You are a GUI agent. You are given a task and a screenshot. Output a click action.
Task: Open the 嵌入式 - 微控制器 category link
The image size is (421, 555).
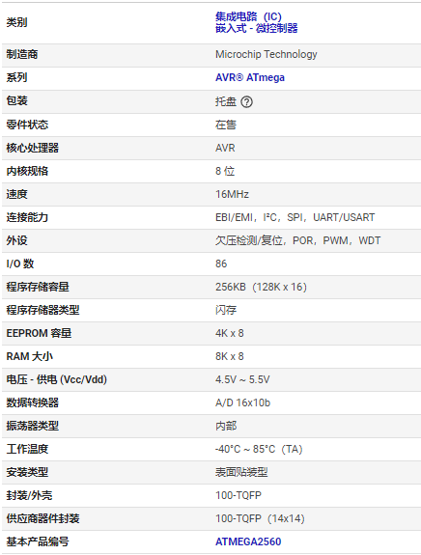pos(256,28)
